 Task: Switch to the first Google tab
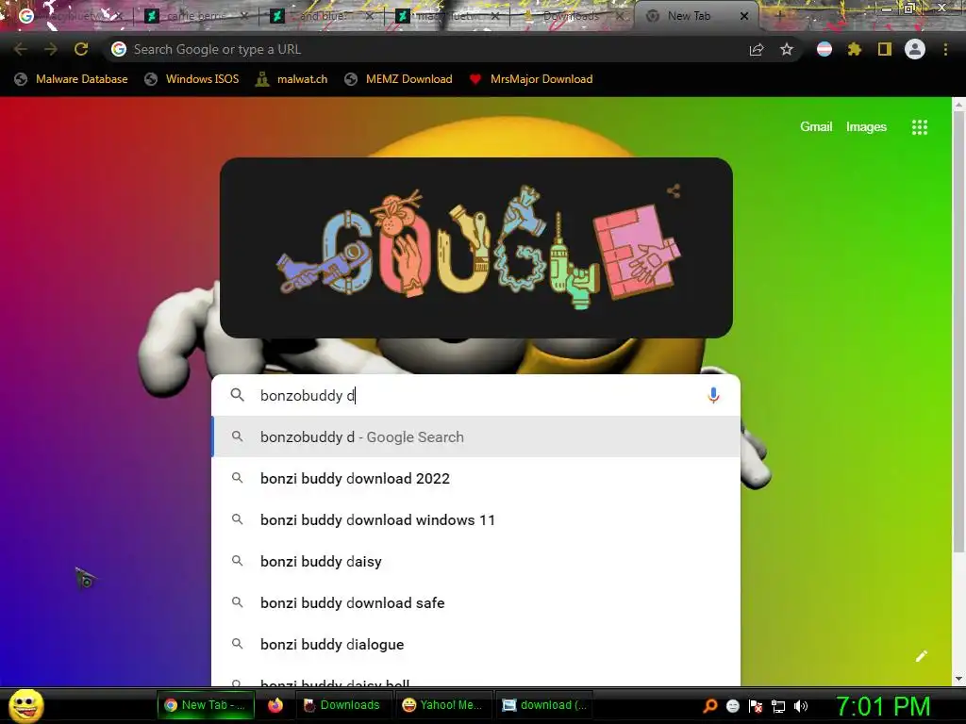click(x=68, y=16)
